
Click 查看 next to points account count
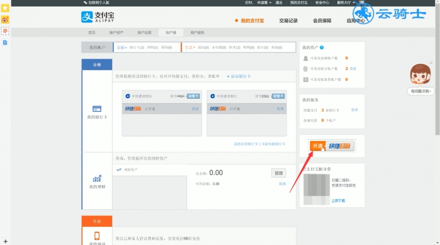click(x=353, y=69)
